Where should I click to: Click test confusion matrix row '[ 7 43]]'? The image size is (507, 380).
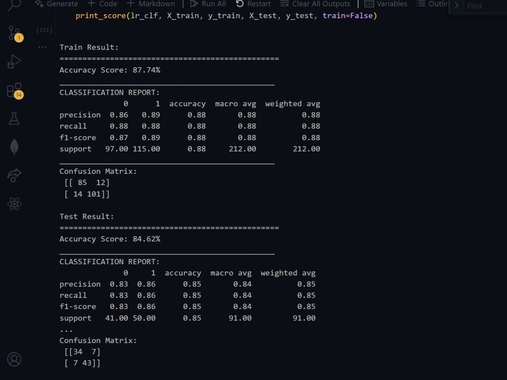pos(82,363)
